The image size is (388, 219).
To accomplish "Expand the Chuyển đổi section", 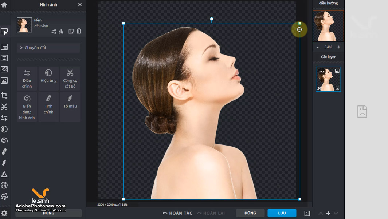I will click(x=48, y=48).
